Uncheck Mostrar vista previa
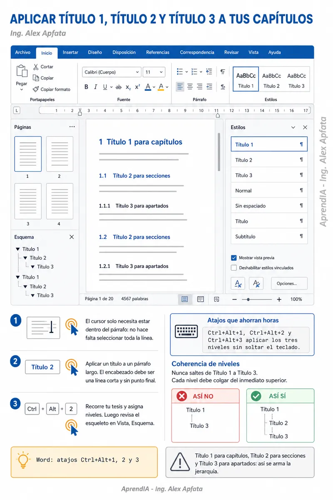 click(234, 258)
